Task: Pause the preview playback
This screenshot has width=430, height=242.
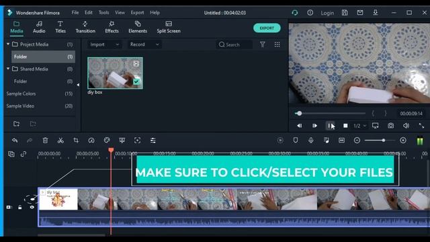Action: [330, 126]
